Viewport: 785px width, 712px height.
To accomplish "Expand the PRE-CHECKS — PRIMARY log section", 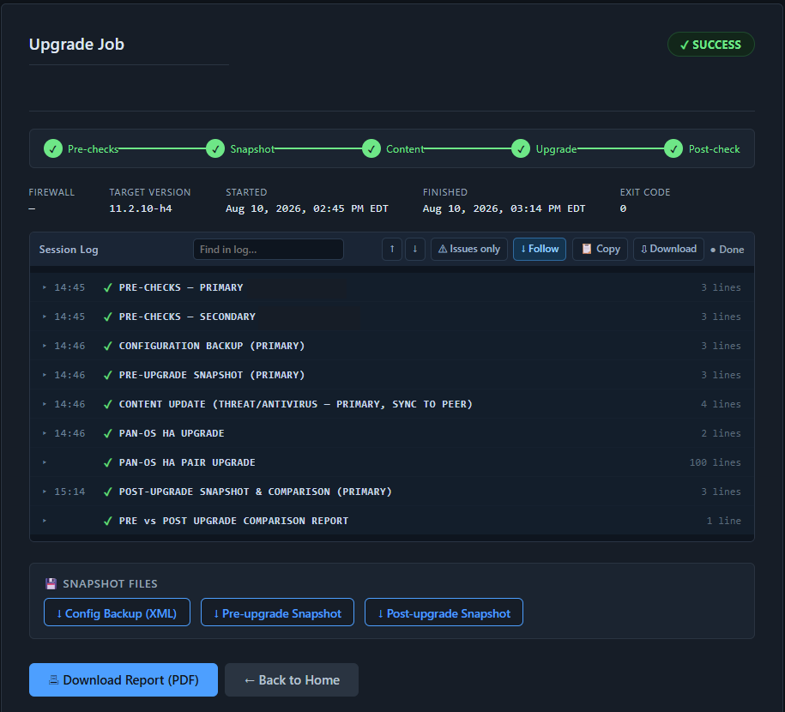I will (x=45, y=287).
